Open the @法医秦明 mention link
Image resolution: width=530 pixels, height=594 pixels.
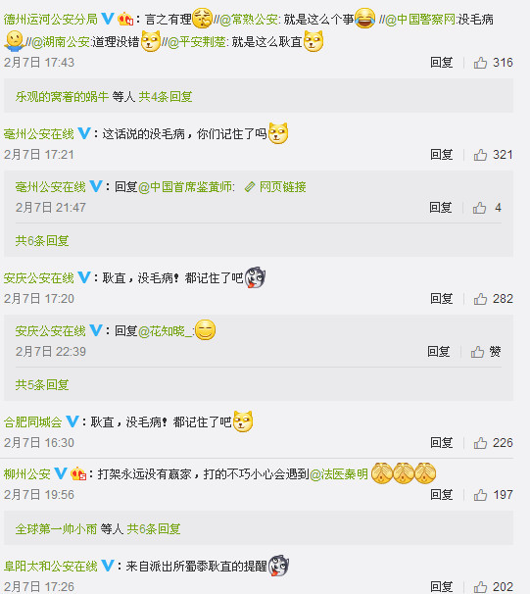[339, 473]
